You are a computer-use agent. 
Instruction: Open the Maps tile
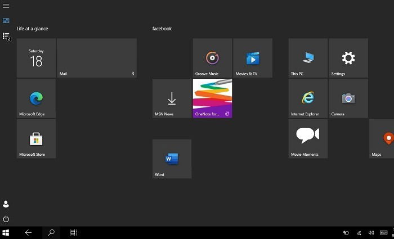(382, 138)
